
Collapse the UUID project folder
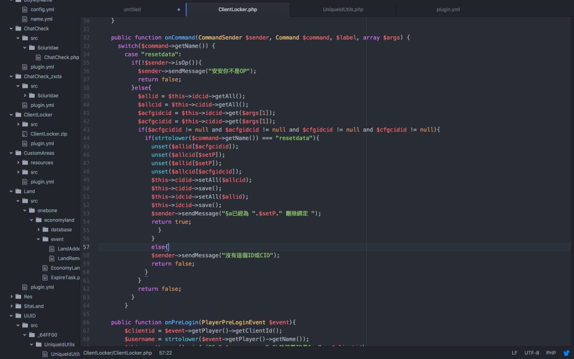point(11,316)
